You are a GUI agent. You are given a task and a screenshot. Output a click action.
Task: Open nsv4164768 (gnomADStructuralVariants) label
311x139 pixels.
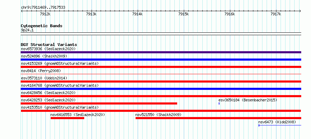point(60,85)
